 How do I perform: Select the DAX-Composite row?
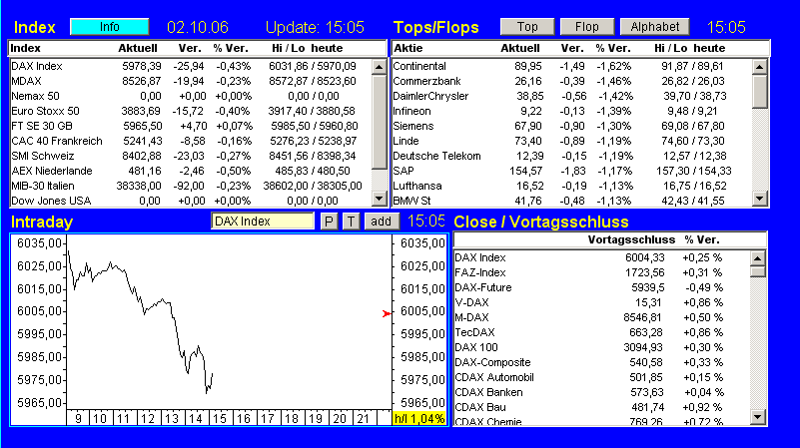[x=601, y=363]
